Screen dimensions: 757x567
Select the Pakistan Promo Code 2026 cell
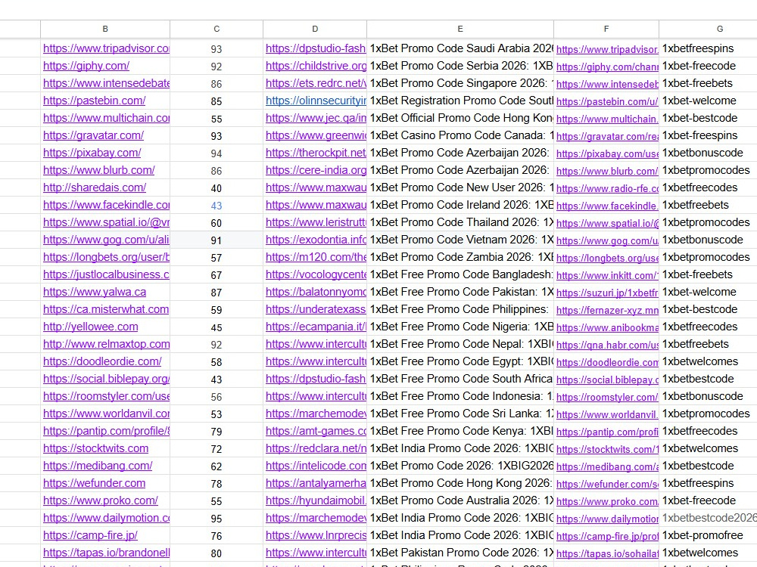(x=460, y=552)
